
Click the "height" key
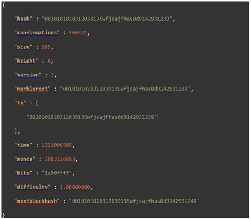26,61
